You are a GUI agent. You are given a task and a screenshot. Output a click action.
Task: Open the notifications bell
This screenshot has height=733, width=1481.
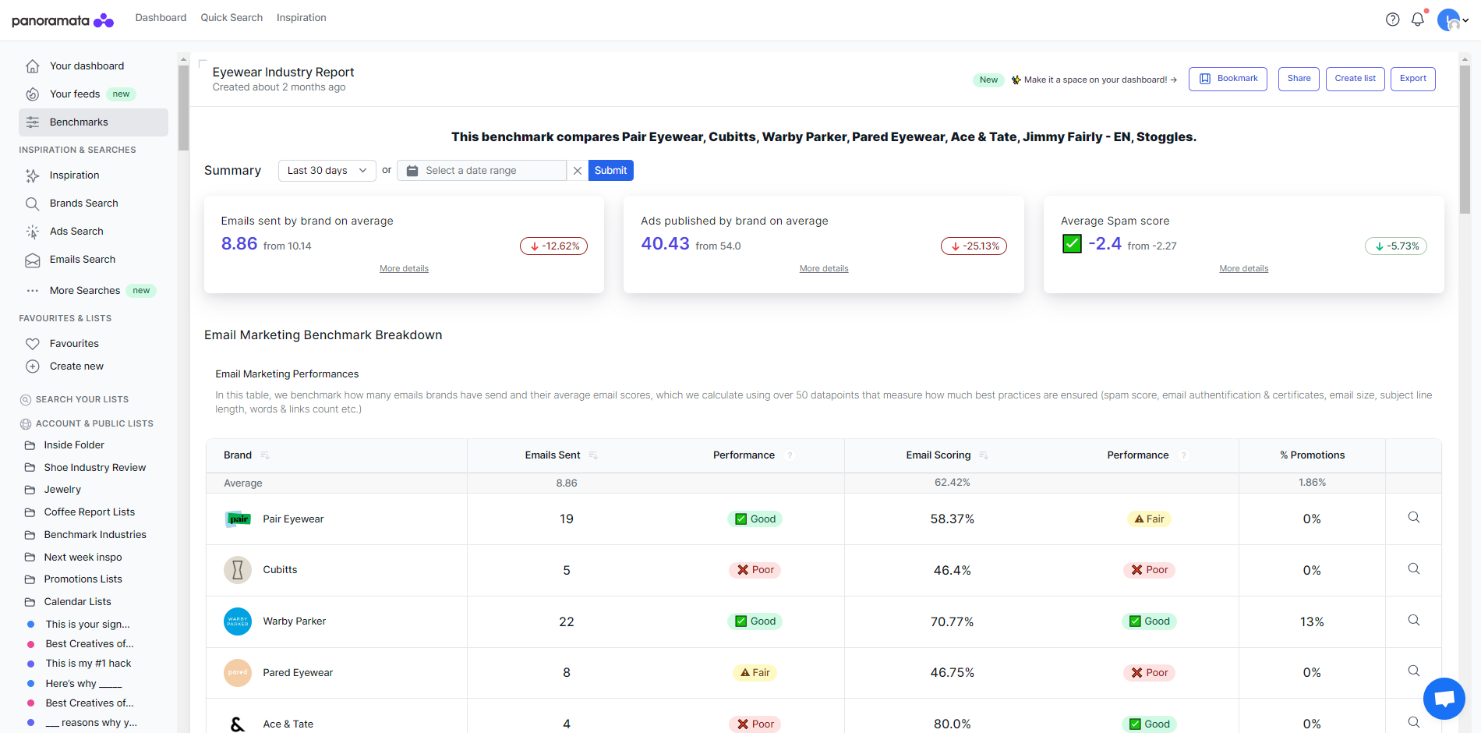coord(1418,19)
